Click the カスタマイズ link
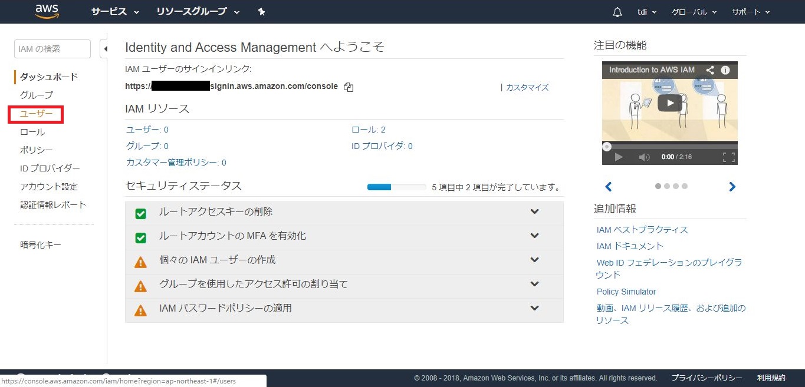805x387 pixels. click(527, 87)
